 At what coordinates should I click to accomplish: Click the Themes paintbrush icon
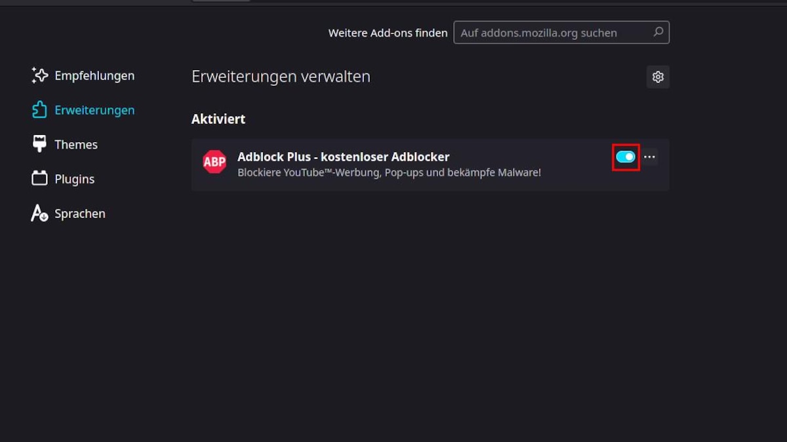click(39, 144)
